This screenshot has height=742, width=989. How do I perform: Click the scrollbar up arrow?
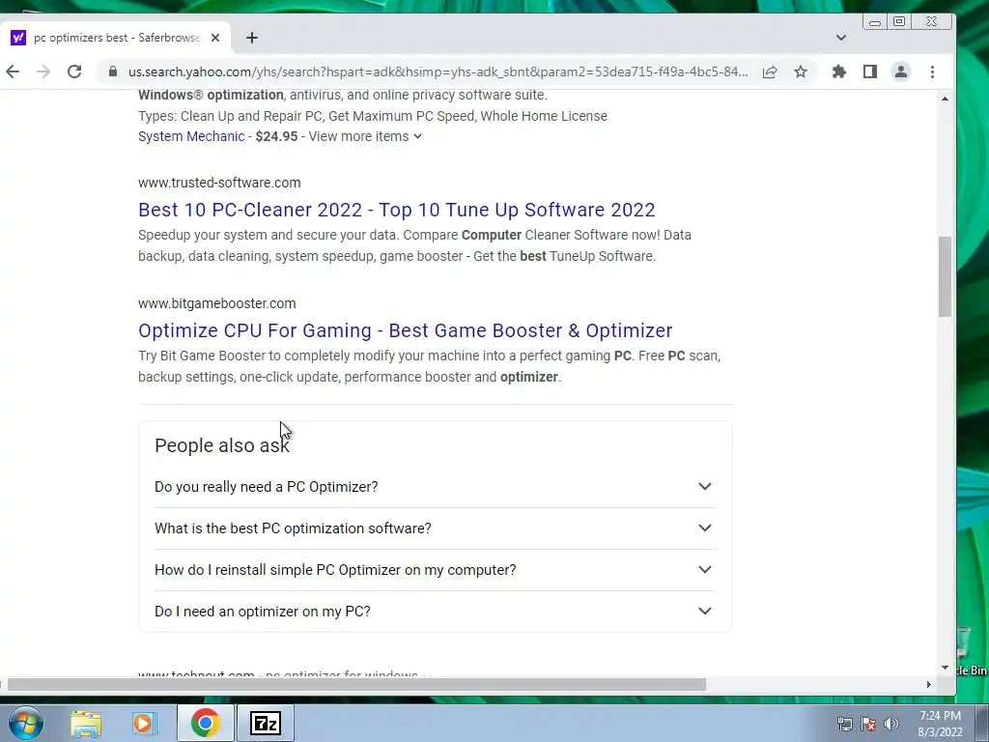[x=945, y=100]
